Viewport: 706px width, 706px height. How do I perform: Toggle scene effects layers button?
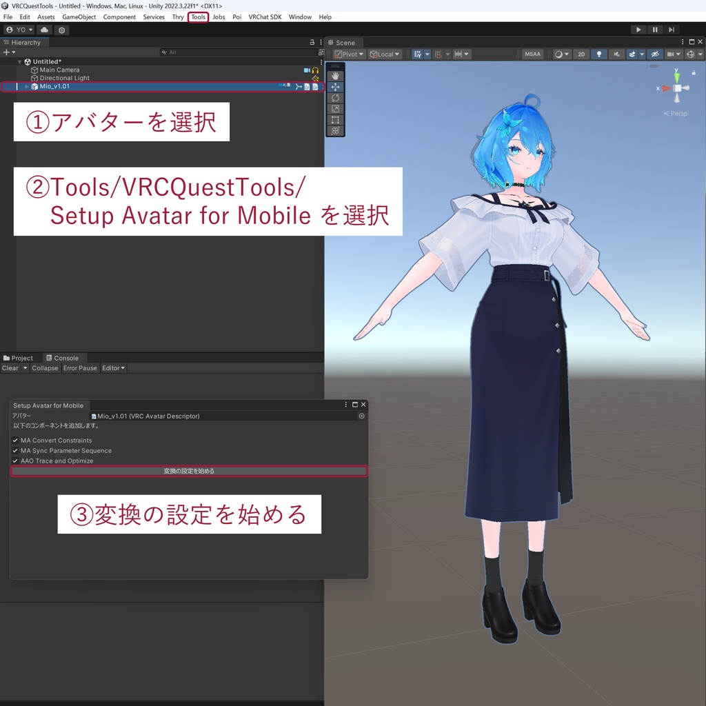632,54
